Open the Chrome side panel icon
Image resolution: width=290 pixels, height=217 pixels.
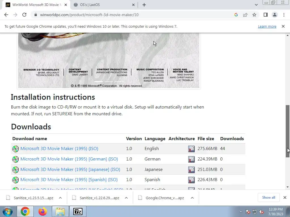click(266, 15)
